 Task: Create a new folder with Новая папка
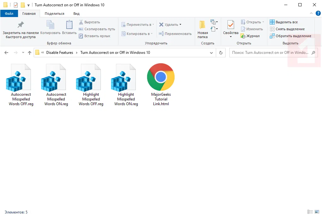[x=203, y=29]
